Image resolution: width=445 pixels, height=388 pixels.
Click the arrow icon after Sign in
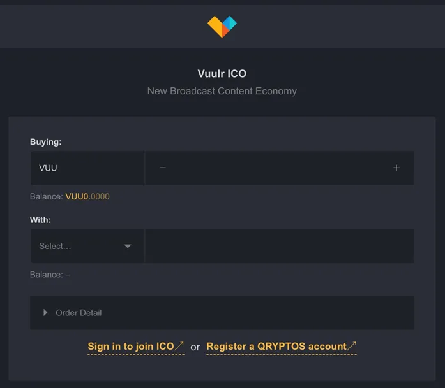[179, 346]
